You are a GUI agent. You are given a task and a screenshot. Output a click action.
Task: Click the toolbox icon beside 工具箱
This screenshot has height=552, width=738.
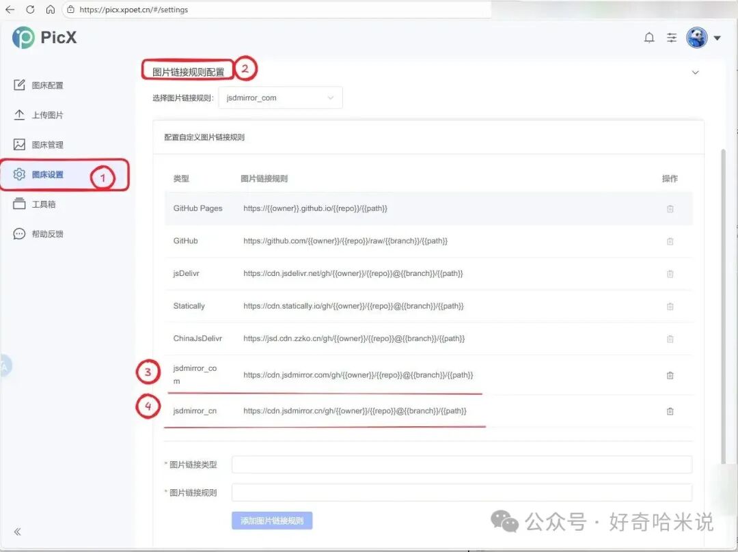click(19, 204)
